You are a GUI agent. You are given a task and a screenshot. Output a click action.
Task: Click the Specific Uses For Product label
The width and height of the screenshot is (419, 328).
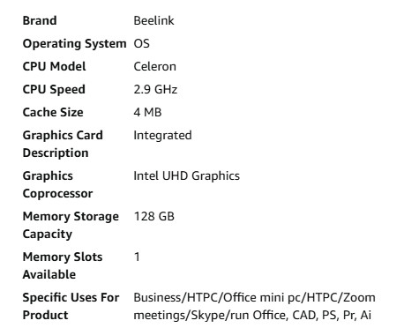(71, 306)
